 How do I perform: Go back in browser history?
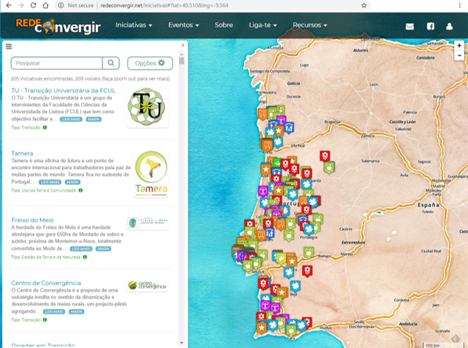pyautogui.click(x=9, y=5)
